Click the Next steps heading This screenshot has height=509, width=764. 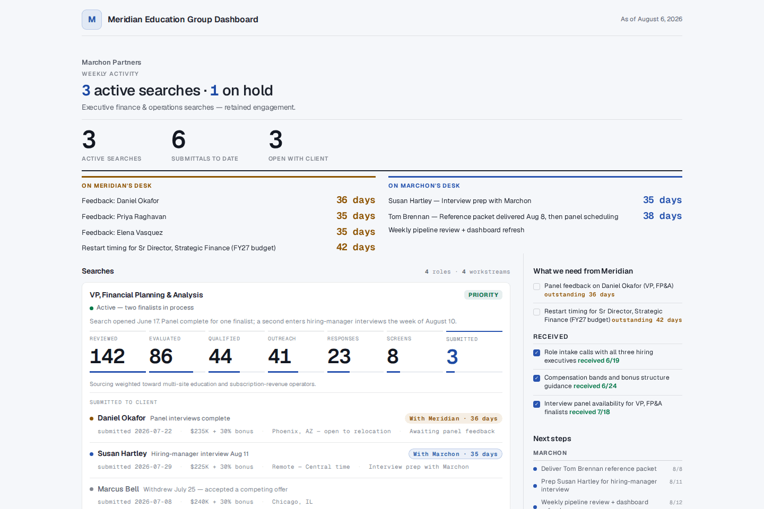(x=552, y=438)
